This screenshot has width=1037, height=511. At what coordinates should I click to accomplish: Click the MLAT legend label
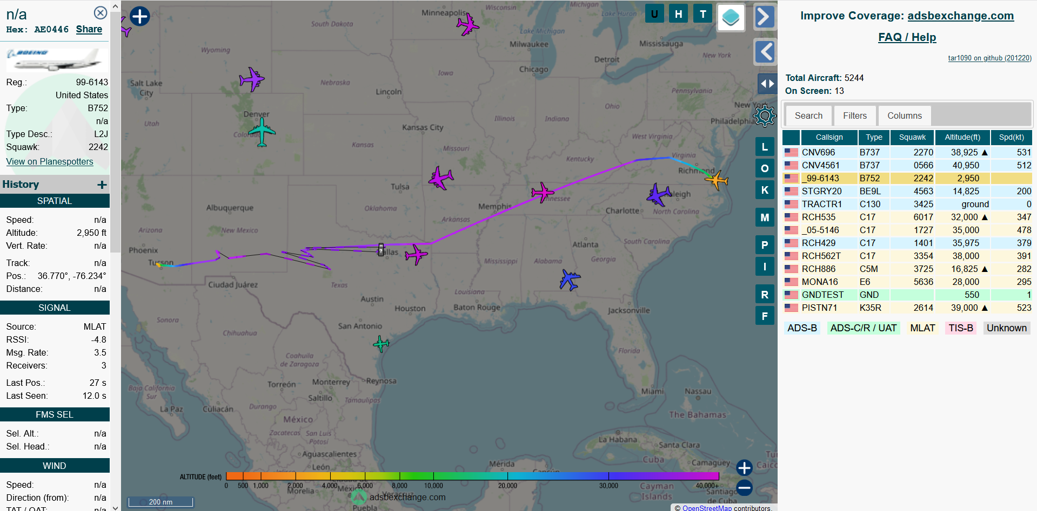click(x=922, y=328)
